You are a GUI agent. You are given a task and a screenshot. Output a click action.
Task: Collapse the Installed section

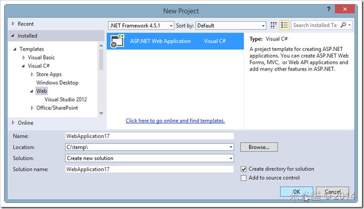tap(13, 36)
